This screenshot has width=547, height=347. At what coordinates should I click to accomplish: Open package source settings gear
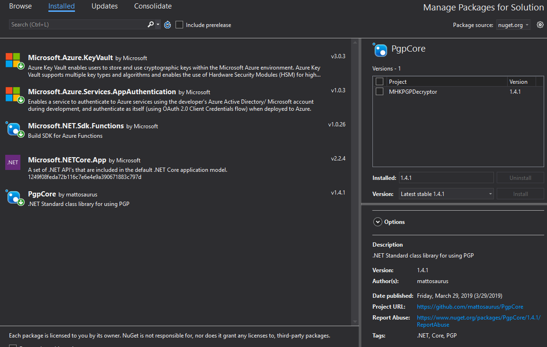(540, 25)
